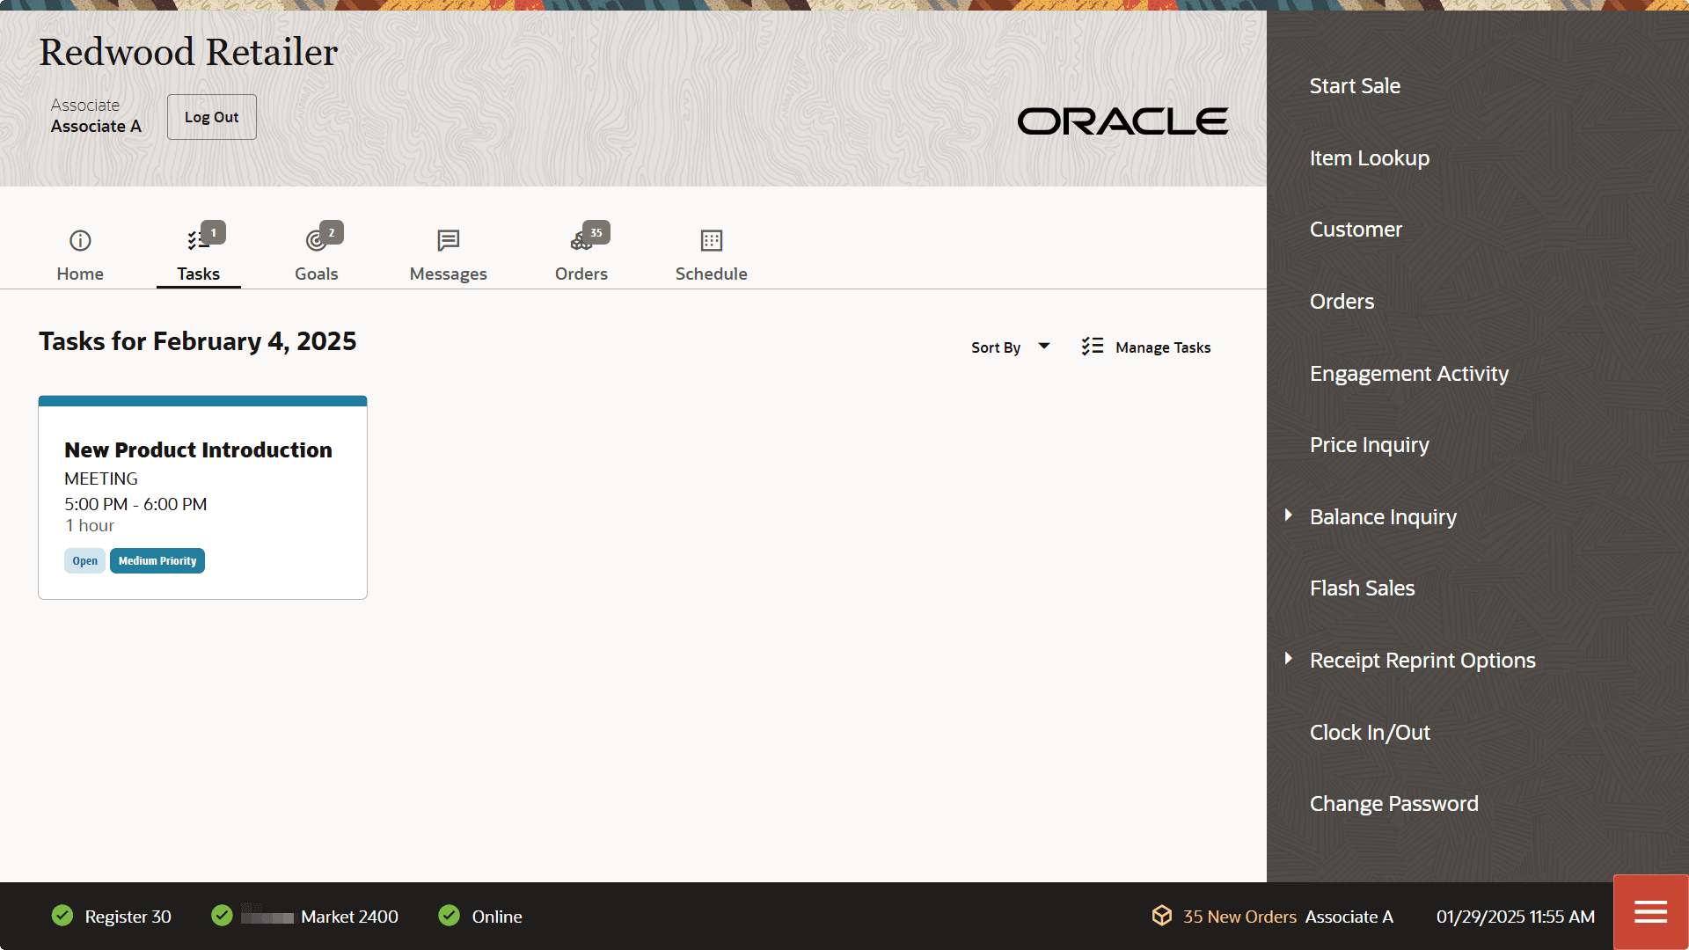Click the package icon next to 35 New Orders
The width and height of the screenshot is (1689, 950).
click(1162, 916)
